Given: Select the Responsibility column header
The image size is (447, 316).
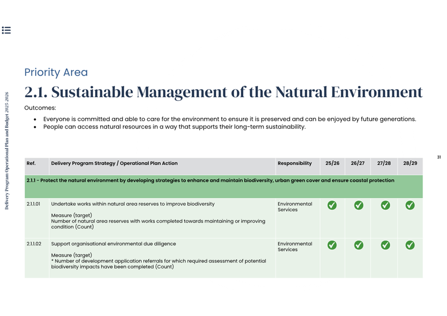Looking at the screenshot, I should coord(295,164).
